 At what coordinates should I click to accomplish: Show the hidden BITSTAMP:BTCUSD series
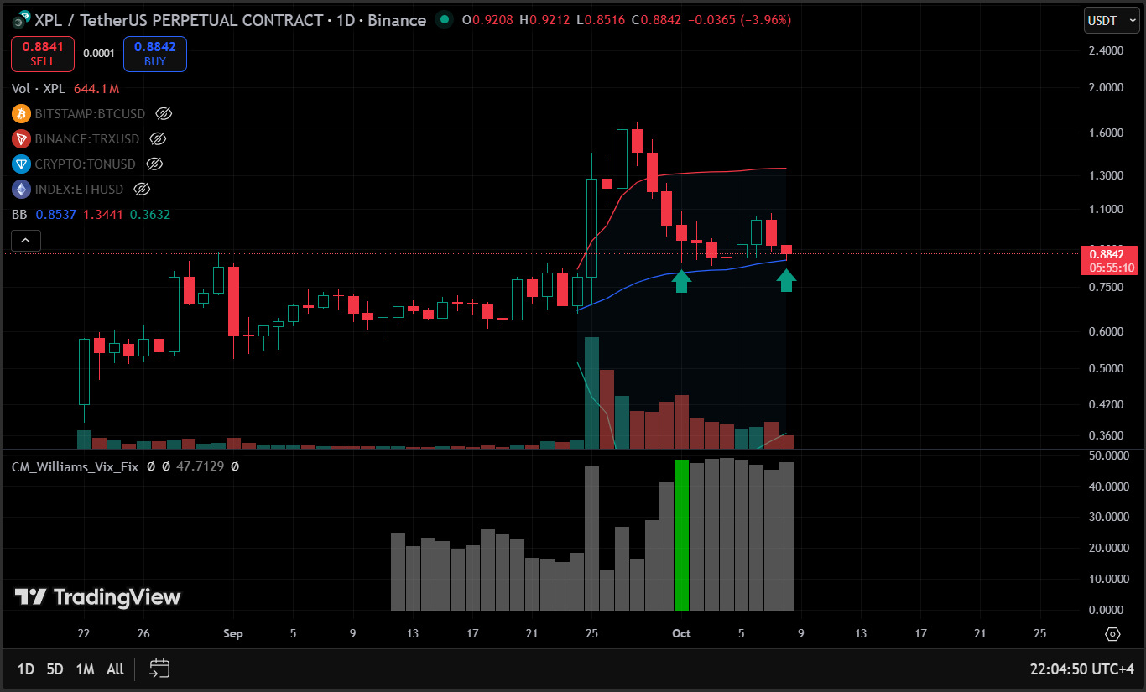164,113
